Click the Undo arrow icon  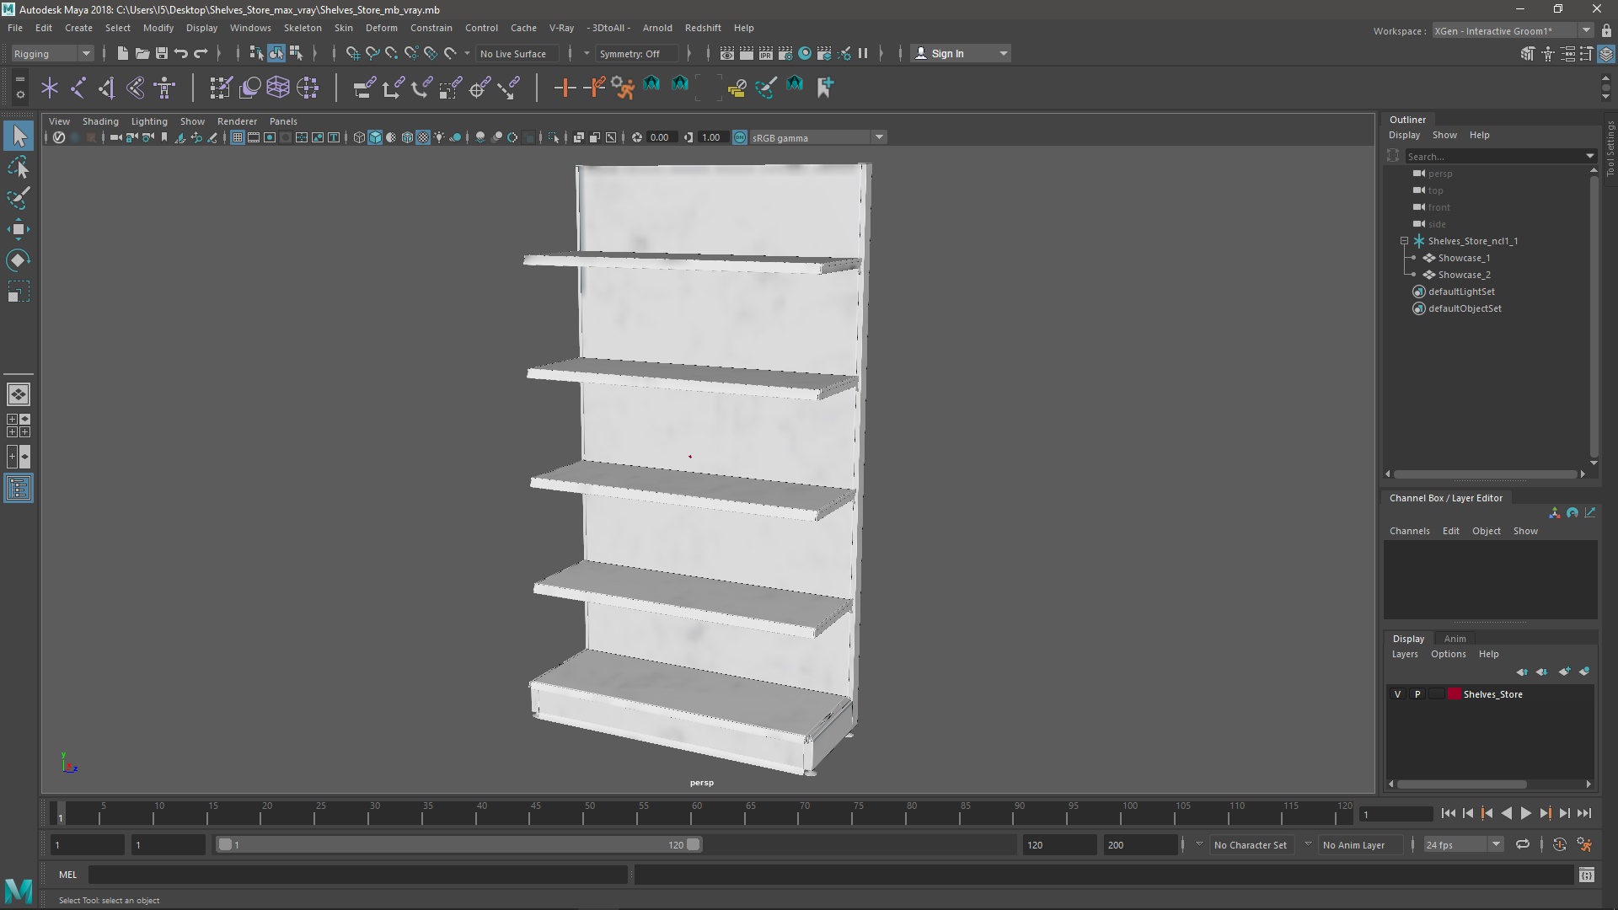point(180,53)
